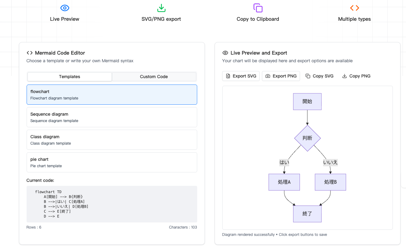The image size is (406, 249).
Task: Click the SVG/PNG export download icon
Action: [161, 8]
